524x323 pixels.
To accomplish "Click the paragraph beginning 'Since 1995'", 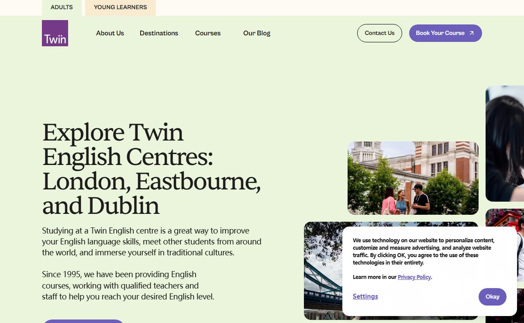I will pyautogui.click(x=128, y=285).
